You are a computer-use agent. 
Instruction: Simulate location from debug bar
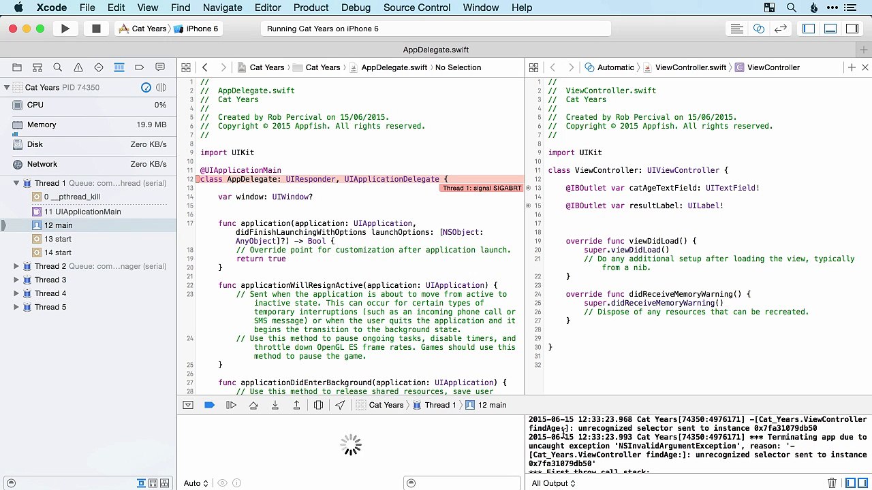click(x=340, y=405)
